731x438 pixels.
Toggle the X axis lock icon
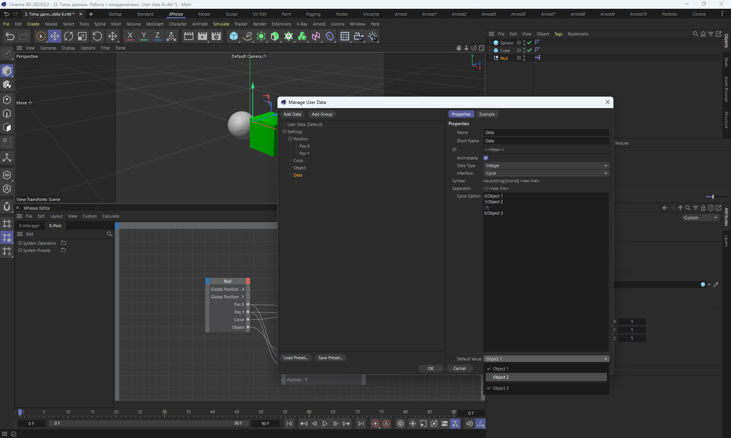[130, 36]
